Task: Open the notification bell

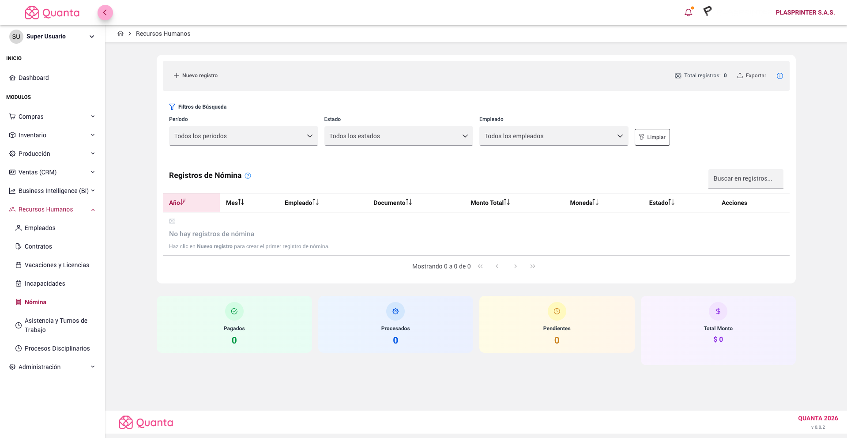Action: [688, 12]
